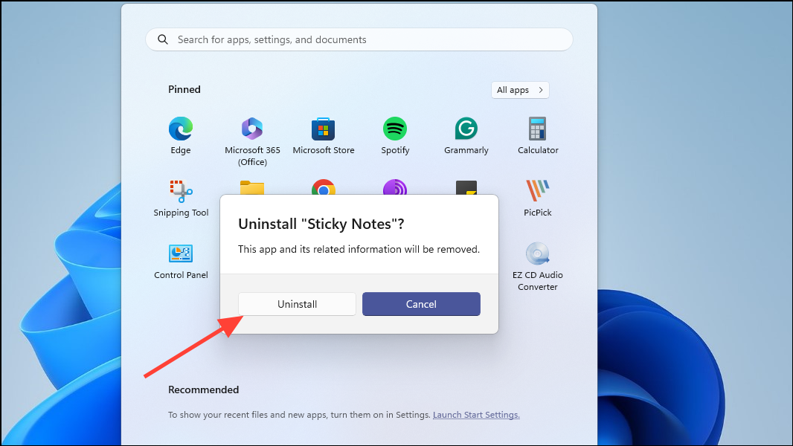
Task: Click the 'Pinned' section heading
Action: pos(184,89)
